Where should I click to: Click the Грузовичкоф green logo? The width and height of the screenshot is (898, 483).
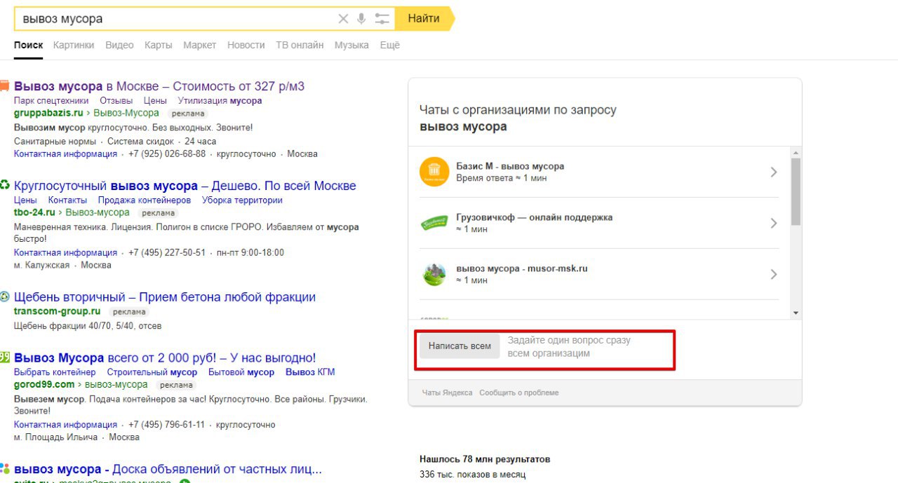pos(434,223)
